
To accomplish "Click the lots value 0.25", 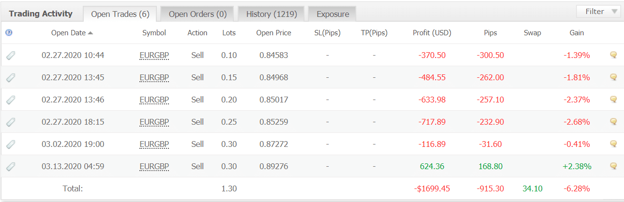I will [x=229, y=122].
